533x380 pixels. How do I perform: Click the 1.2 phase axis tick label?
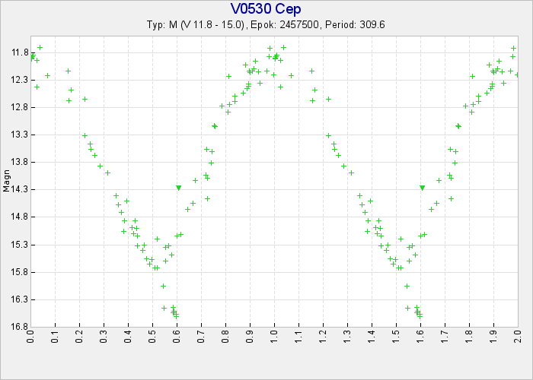tap(323, 337)
